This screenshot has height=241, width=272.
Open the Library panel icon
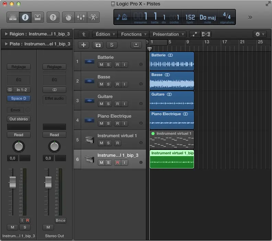(12, 17)
